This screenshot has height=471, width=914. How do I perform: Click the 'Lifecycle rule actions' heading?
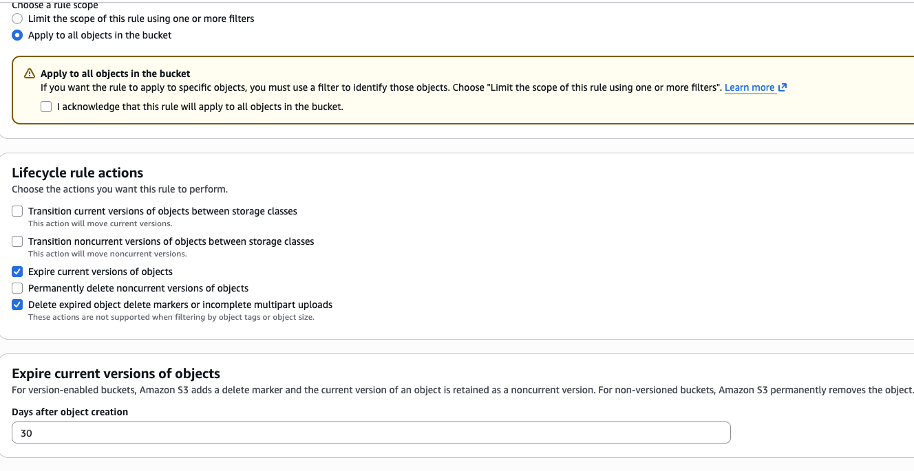pos(77,173)
